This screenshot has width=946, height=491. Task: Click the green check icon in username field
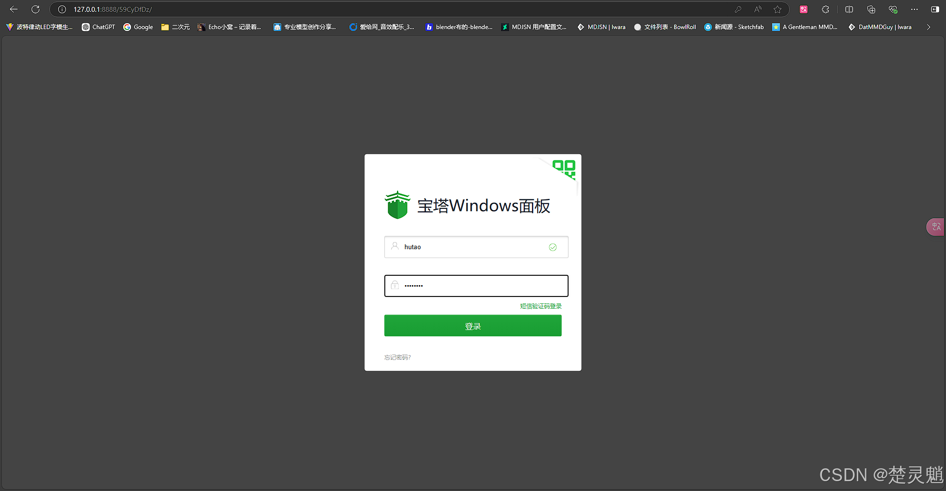[553, 247]
